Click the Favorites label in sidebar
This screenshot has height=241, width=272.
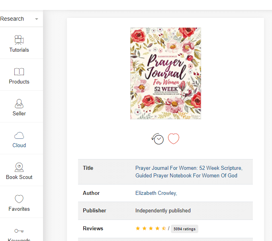(19, 209)
